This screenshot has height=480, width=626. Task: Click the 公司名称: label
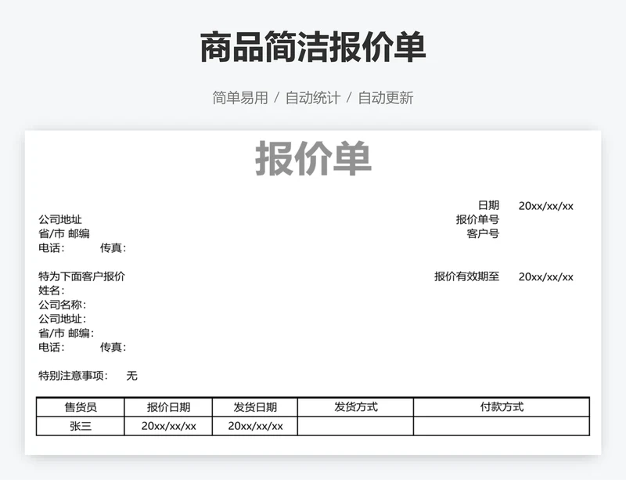pyautogui.click(x=63, y=305)
